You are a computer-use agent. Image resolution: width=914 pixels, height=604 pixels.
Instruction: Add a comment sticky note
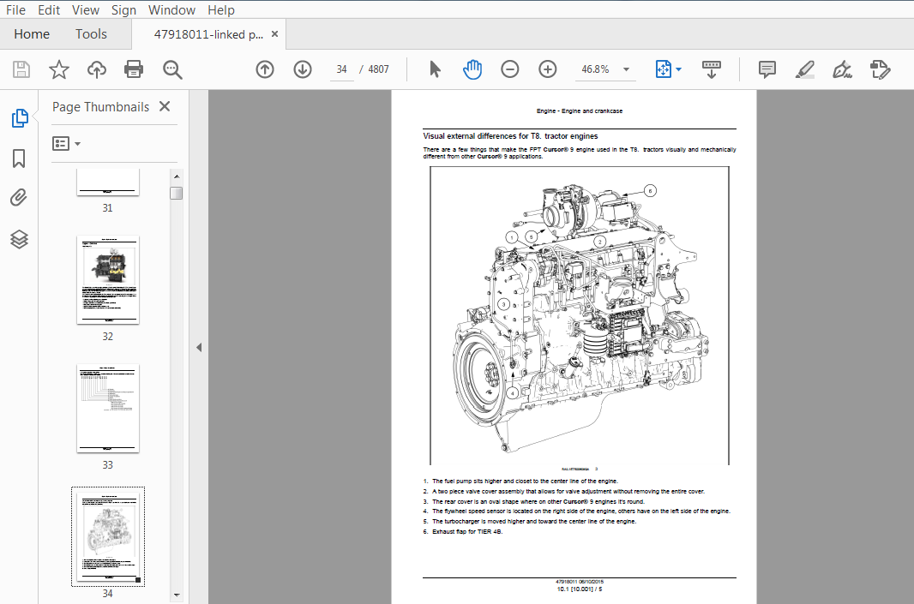[x=767, y=69]
